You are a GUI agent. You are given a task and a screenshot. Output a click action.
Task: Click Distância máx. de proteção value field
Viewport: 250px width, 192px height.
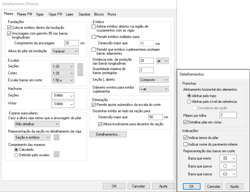(x=147, y=61)
